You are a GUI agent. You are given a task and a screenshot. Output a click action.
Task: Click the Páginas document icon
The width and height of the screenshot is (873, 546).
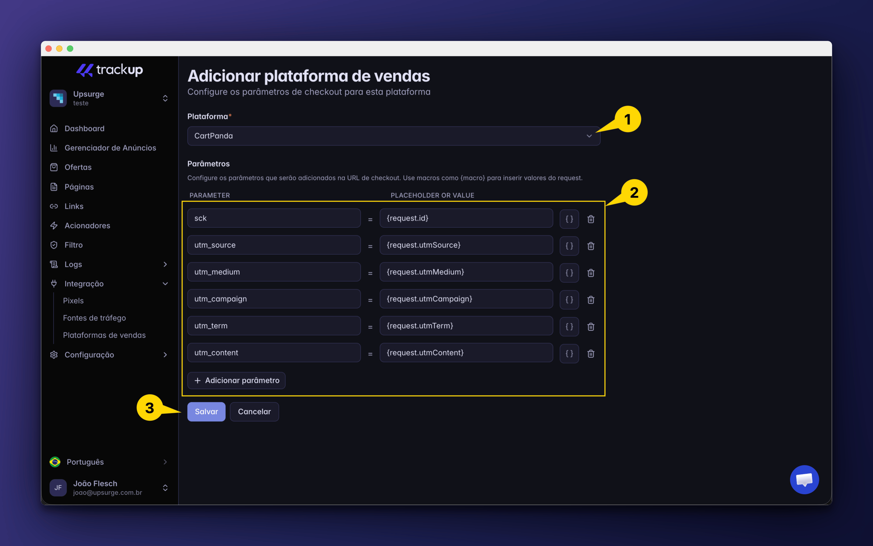(x=54, y=187)
